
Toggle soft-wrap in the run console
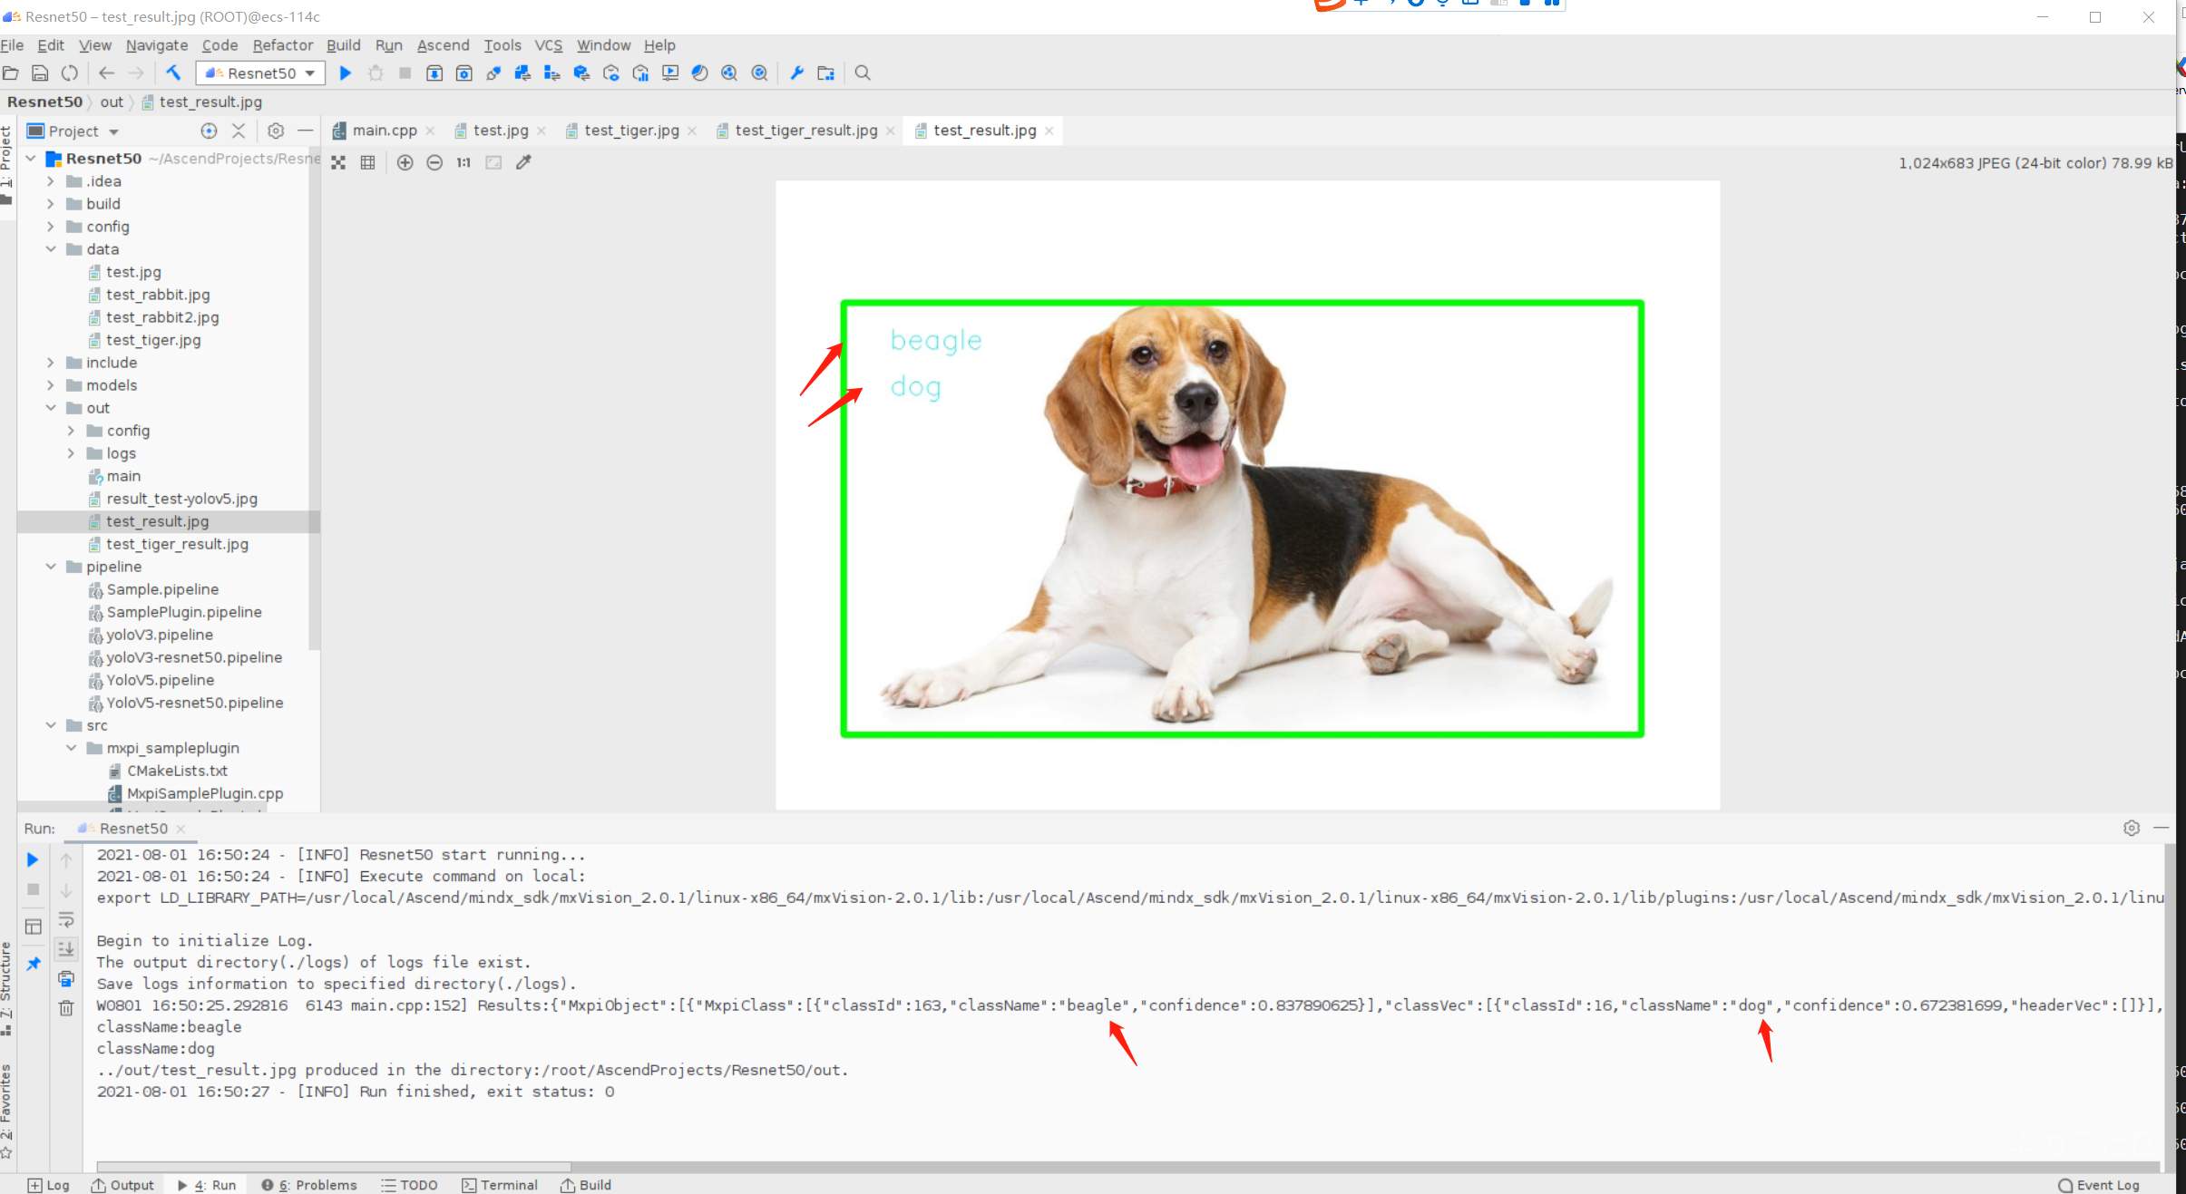pos(66,920)
